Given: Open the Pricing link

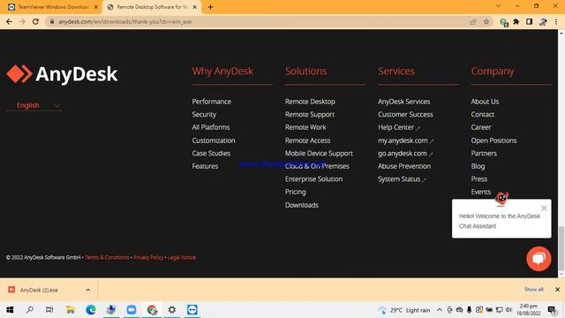Looking at the screenshot, I should [295, 192].
